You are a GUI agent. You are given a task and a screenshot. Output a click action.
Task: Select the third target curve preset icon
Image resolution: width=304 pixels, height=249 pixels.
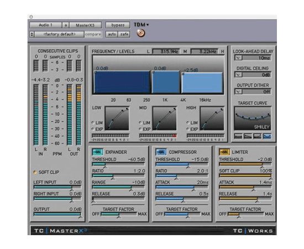257,136
